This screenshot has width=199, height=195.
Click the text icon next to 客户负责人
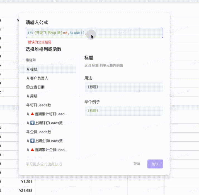tap(28, 78)
